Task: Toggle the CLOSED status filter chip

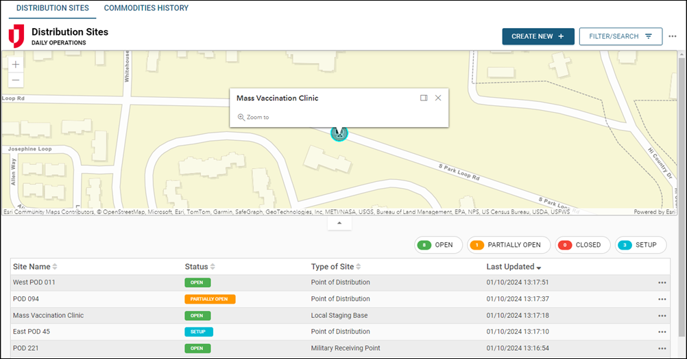Action: pos(581,245)
